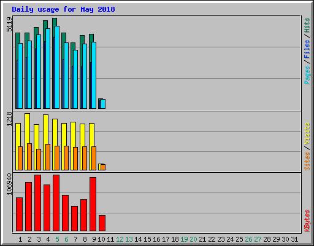The image size is (314, 246).
Task: Click day 15 on the x-axis
Action: (147, 239)
